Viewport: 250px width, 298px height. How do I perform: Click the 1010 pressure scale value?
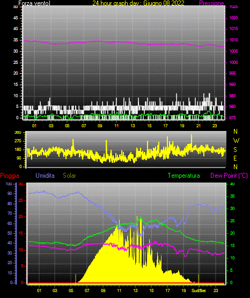(233, 40)
